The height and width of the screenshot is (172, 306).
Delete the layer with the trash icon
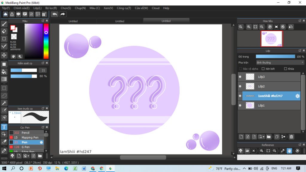[291, 137]
